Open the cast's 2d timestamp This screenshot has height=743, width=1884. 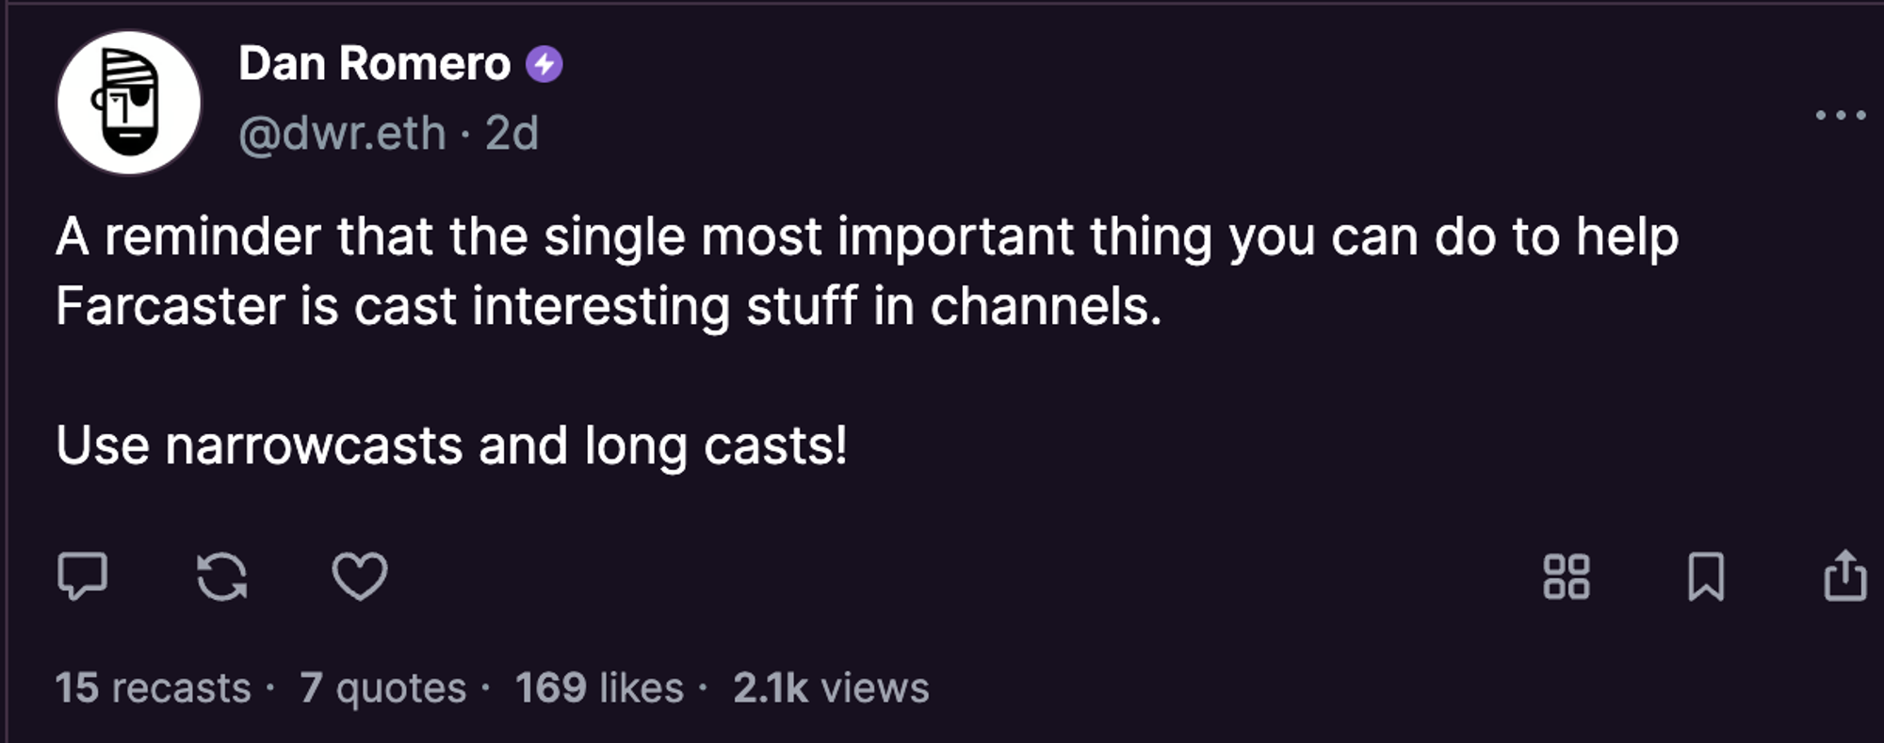[x=512, y=134]
